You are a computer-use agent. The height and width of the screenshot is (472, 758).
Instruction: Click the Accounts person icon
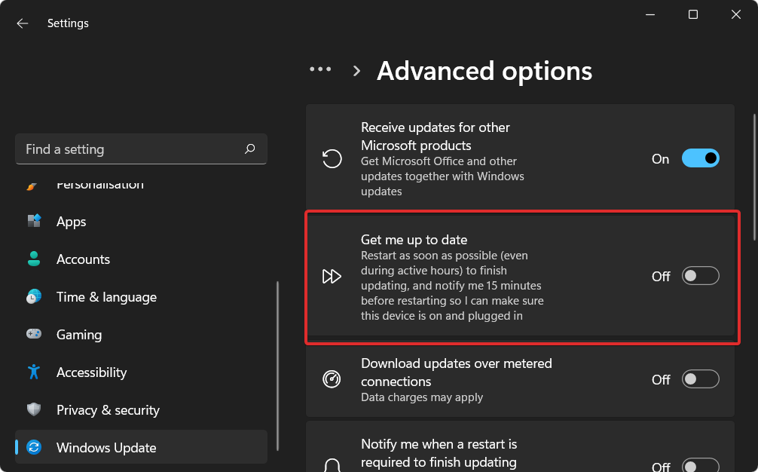34,259
